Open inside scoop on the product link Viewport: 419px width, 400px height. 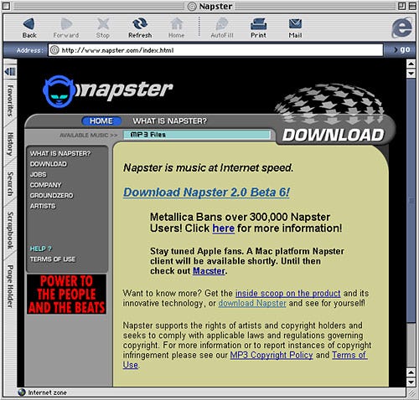[287, 293]
